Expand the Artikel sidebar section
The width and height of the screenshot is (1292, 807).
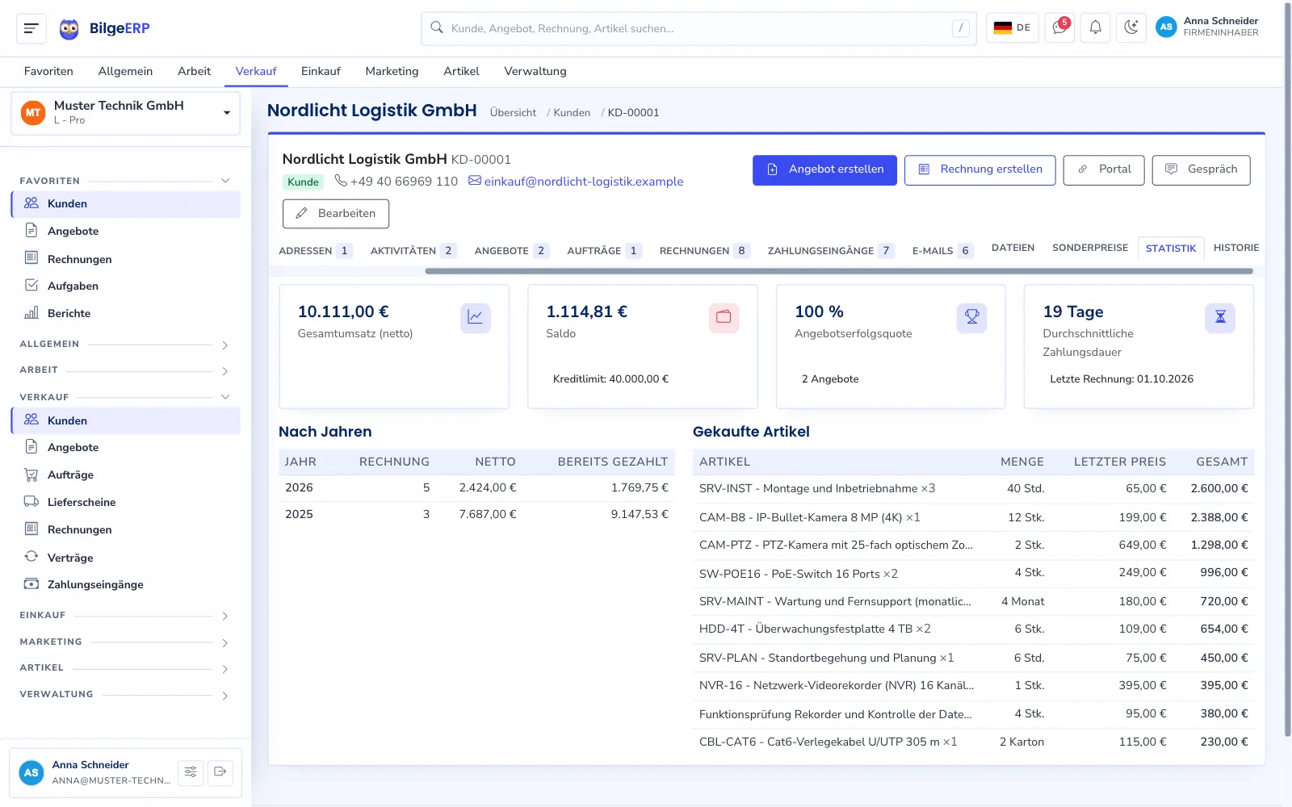point(225,669)
